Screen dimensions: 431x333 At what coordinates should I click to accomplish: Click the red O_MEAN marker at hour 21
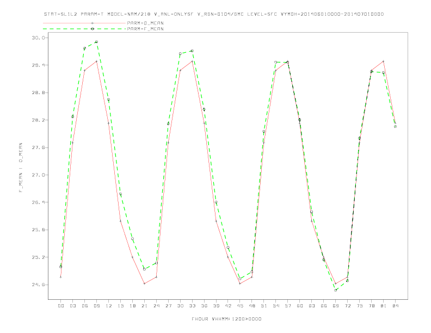(144, 283)
